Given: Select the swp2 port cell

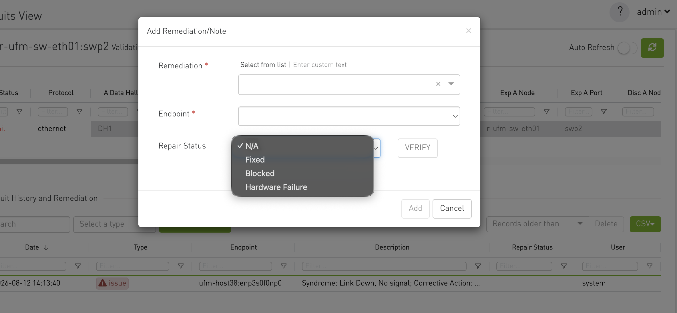Looking at the screenshot, I should (573, 129).
